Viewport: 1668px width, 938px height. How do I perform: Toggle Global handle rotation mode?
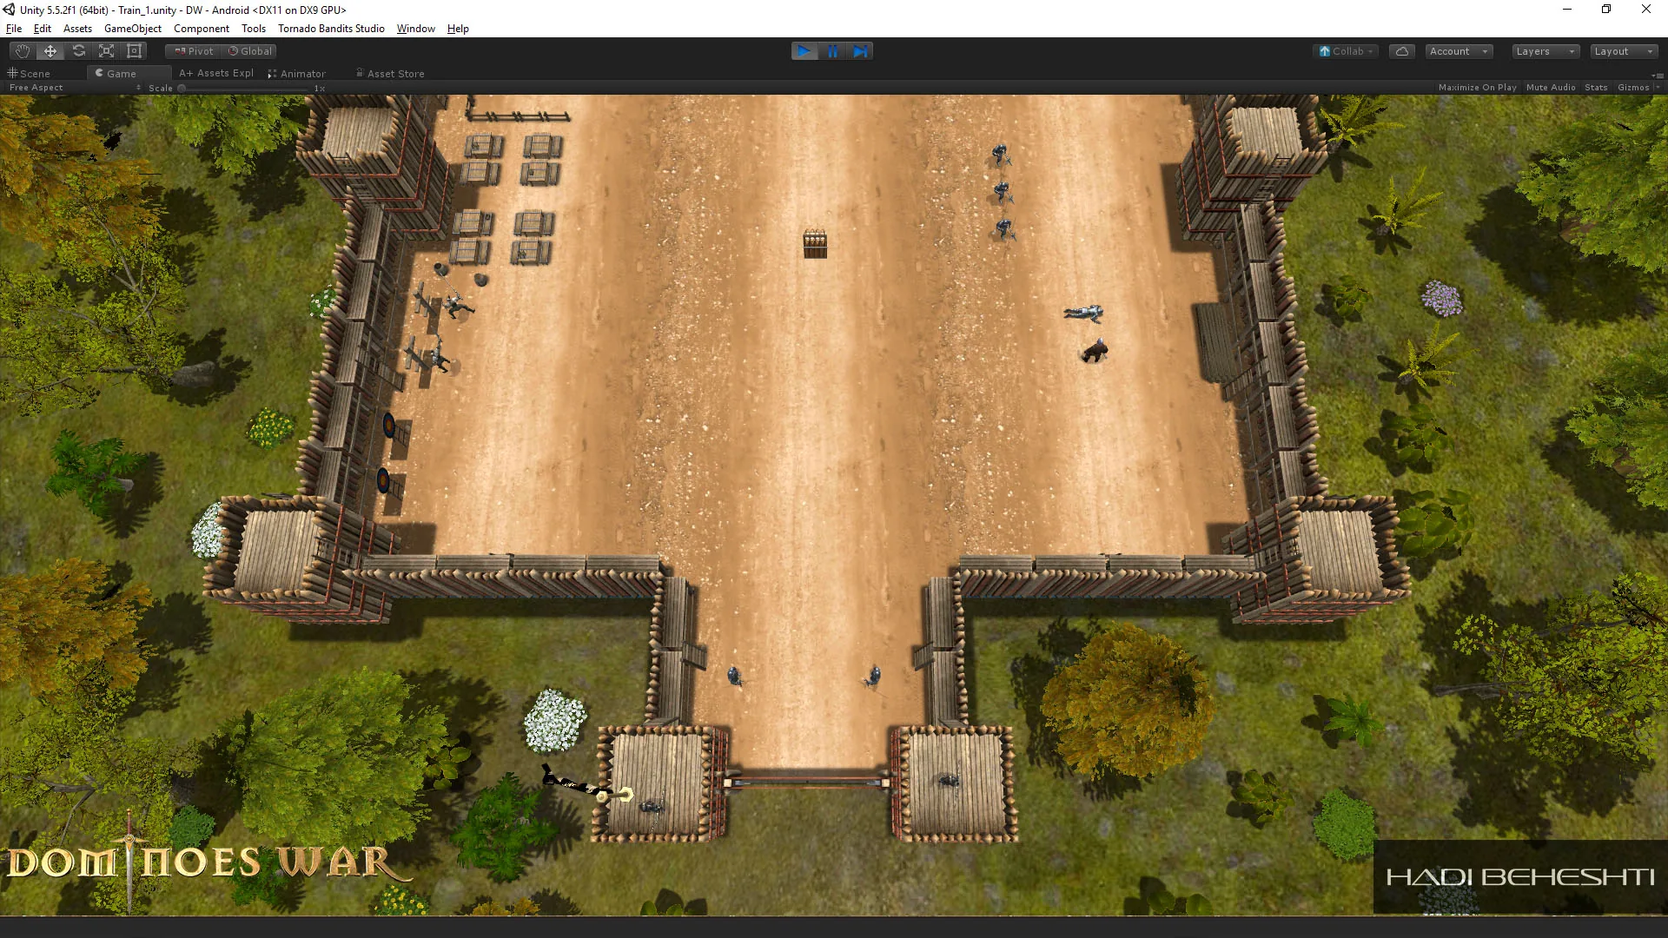pyautogui.click(x=250, y=51)
